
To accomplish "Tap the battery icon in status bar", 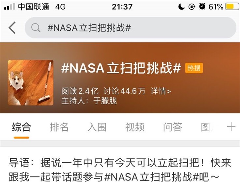I will coord(232,7).
